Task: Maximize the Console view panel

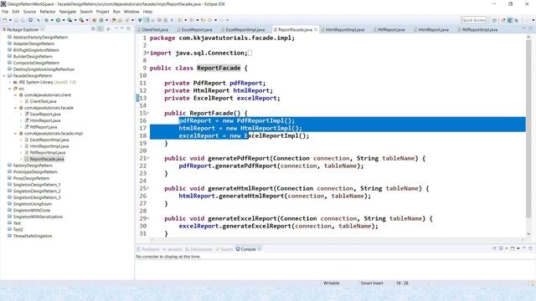Action: [530, 248]
